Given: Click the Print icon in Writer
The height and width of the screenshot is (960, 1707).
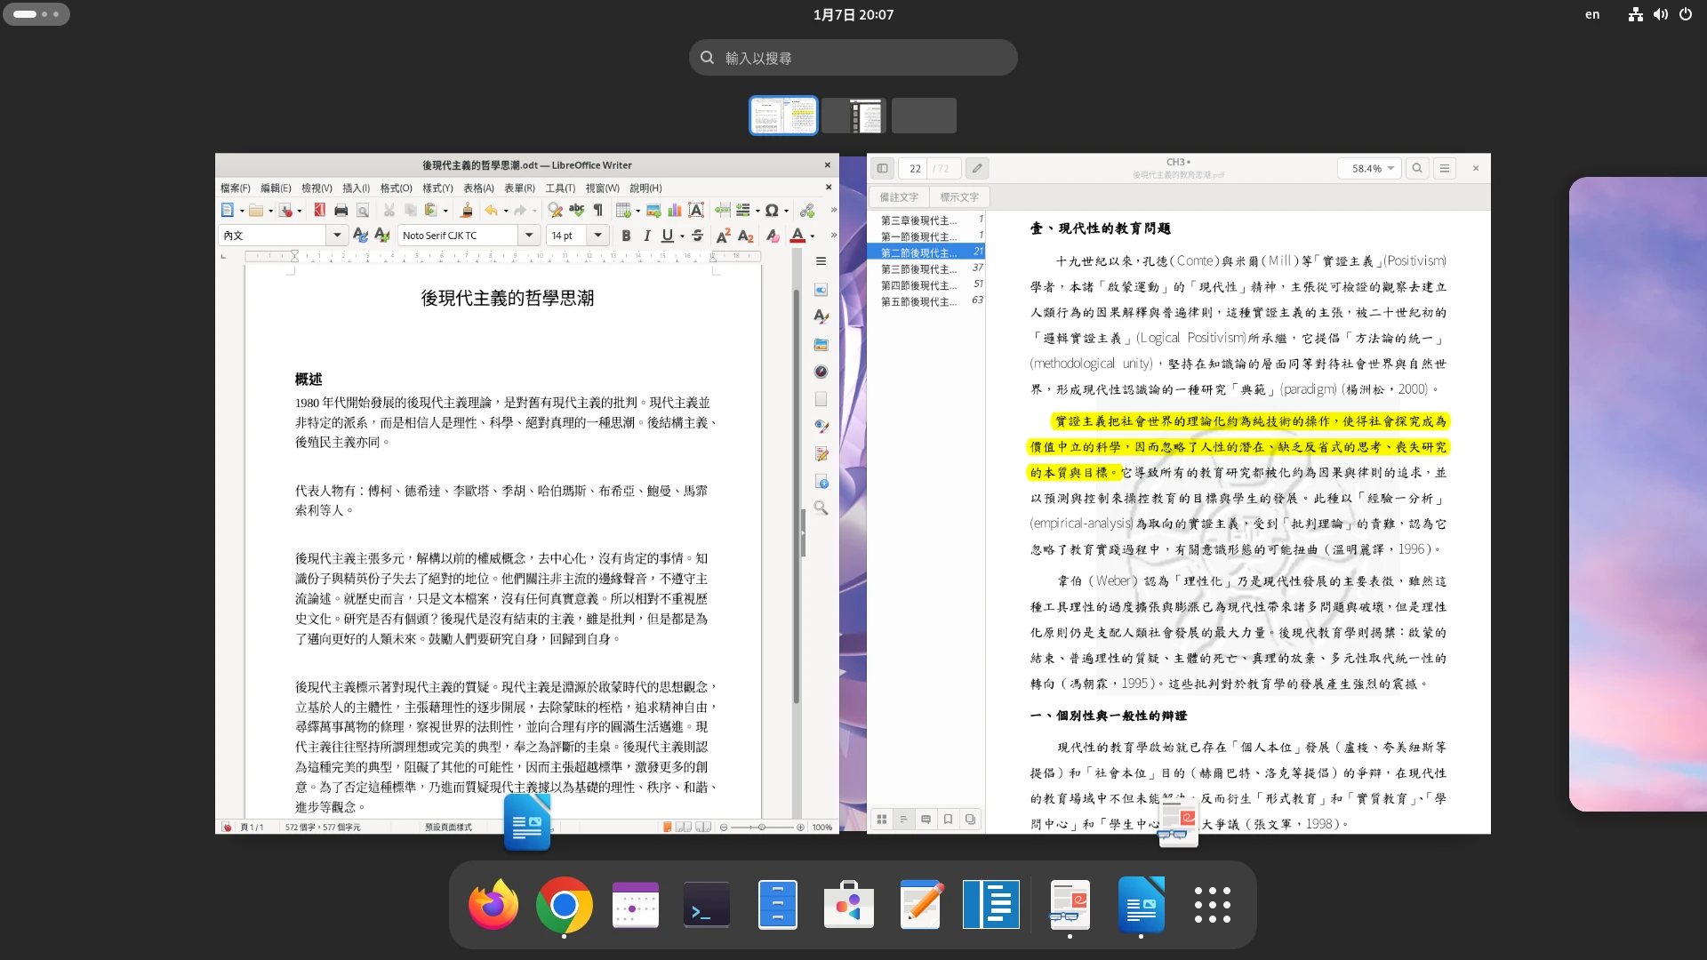Looking at the screenshot, I should tap(341, 211).
